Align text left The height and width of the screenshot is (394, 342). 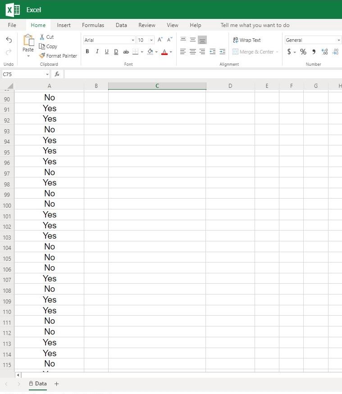(x=183, y=52)
